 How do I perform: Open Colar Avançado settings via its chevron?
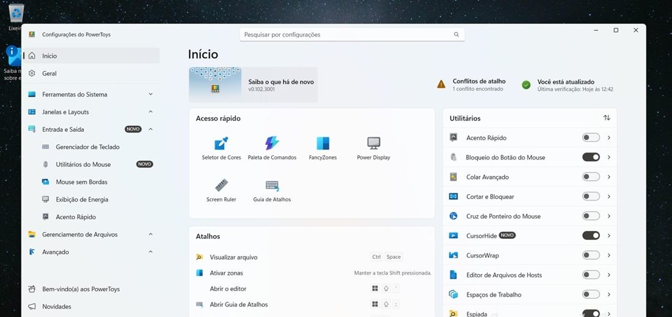click(609, 177)
